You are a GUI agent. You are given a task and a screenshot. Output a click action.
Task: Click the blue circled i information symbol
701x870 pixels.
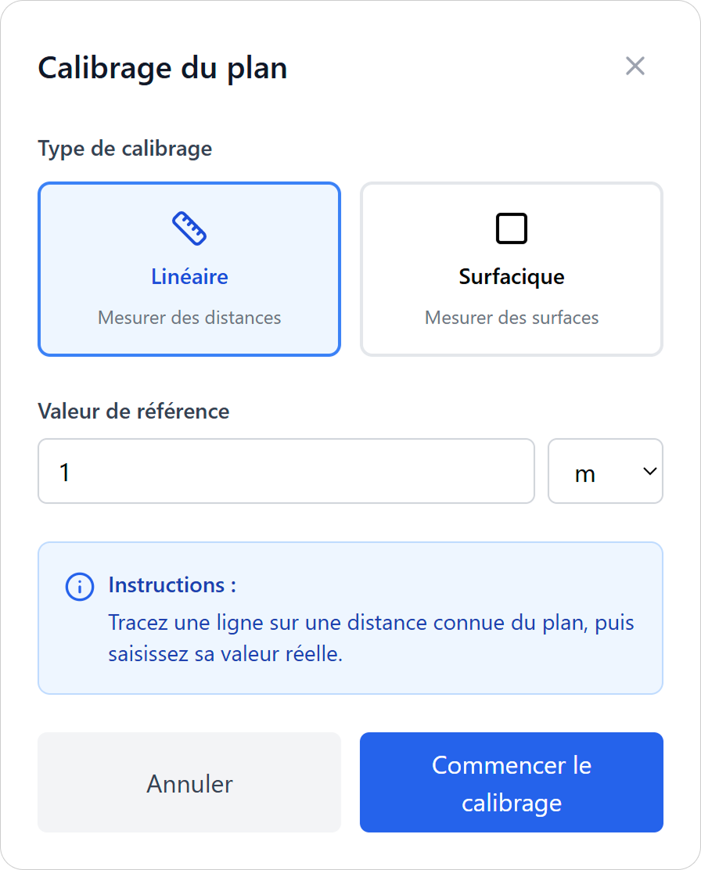[x=79, y=587]
